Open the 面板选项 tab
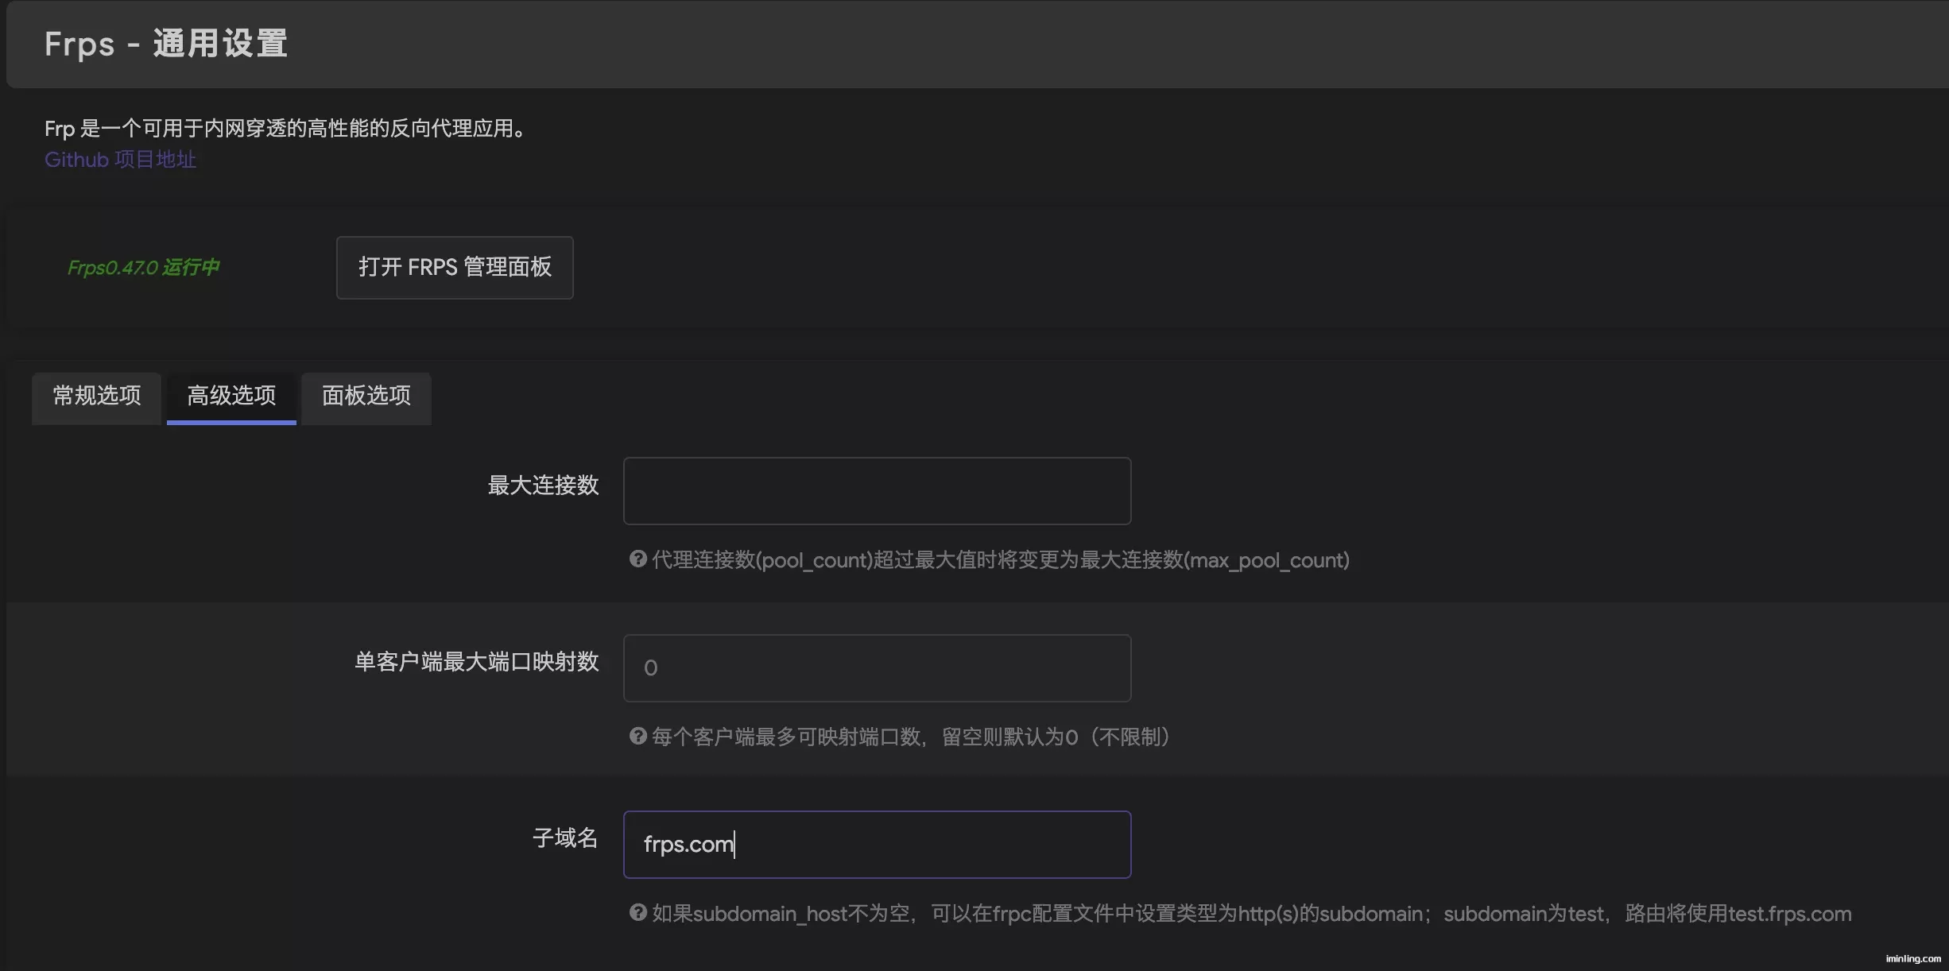The height and width of the screenshot is (971, 1949). [x=366, y=397]
